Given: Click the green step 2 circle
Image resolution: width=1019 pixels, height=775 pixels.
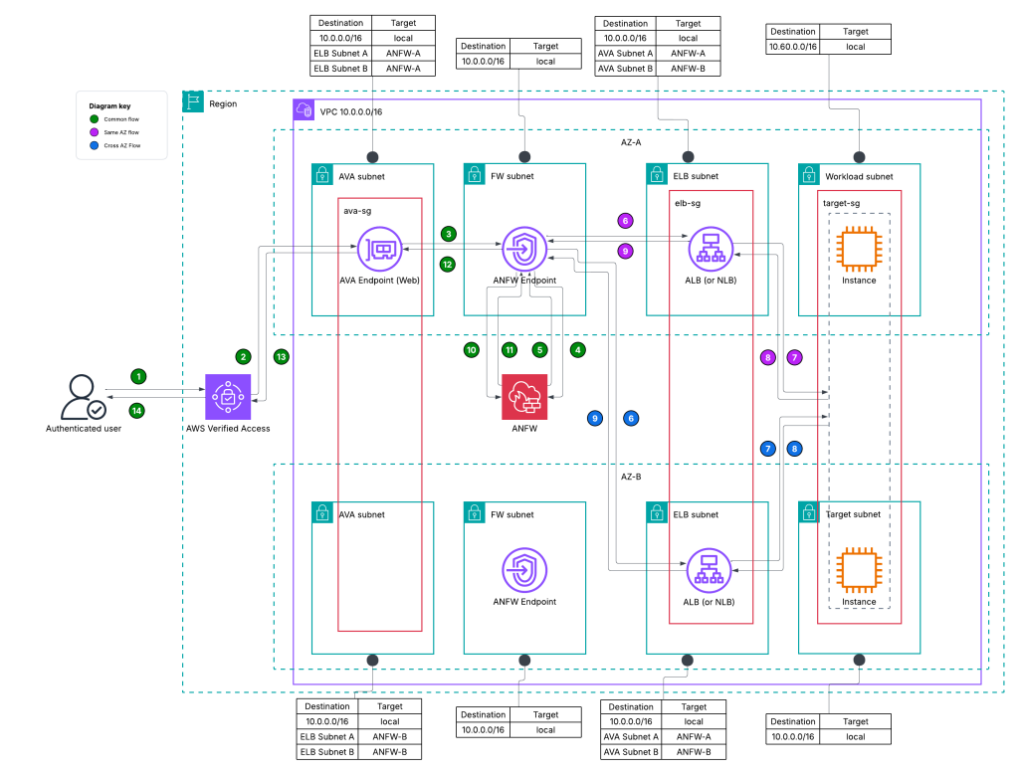Looking at the screenshot, I should click(243, 356).
